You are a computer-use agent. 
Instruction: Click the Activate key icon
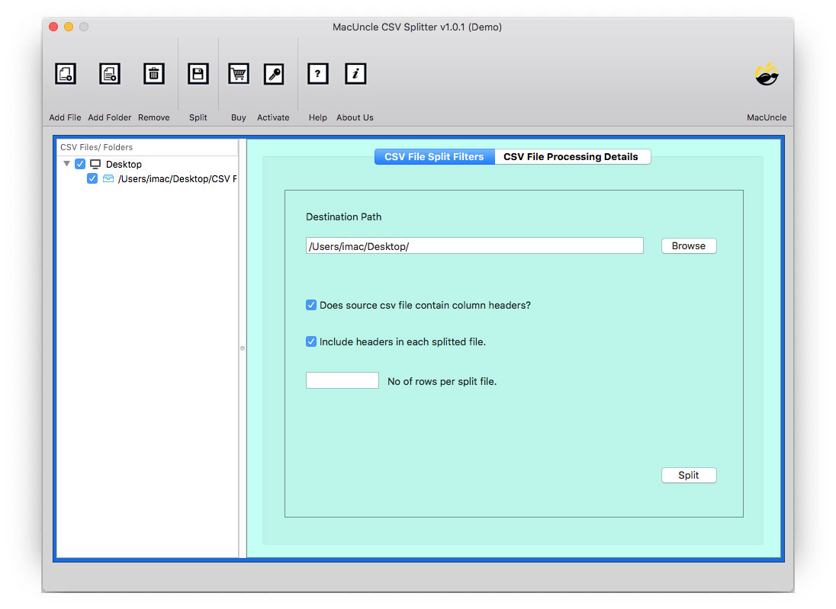tap(274, 73)
